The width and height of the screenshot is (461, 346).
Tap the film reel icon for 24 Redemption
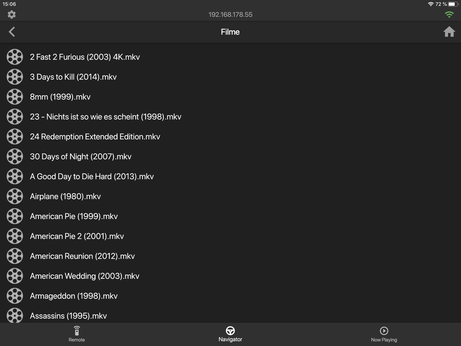(15, 137)
